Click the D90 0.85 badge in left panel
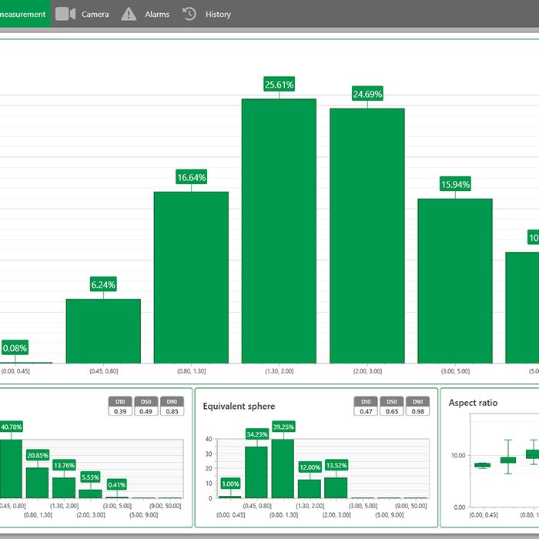Viewport: 539px width, 539px height. click(x=172, y=407)
